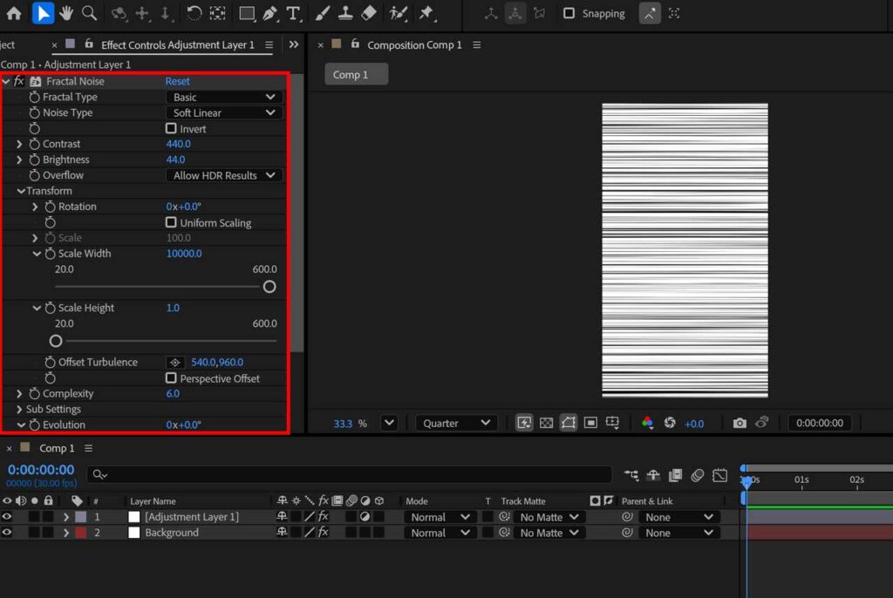Open the grid and guide options icon
893x598 pixels.
(613, 423)
